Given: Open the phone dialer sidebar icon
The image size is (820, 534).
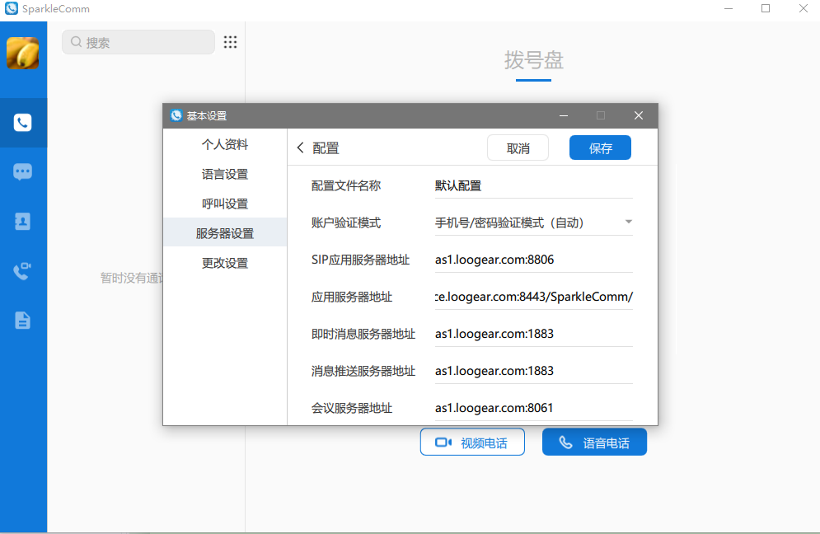Looking at the screenshot, I should [23, 123].
